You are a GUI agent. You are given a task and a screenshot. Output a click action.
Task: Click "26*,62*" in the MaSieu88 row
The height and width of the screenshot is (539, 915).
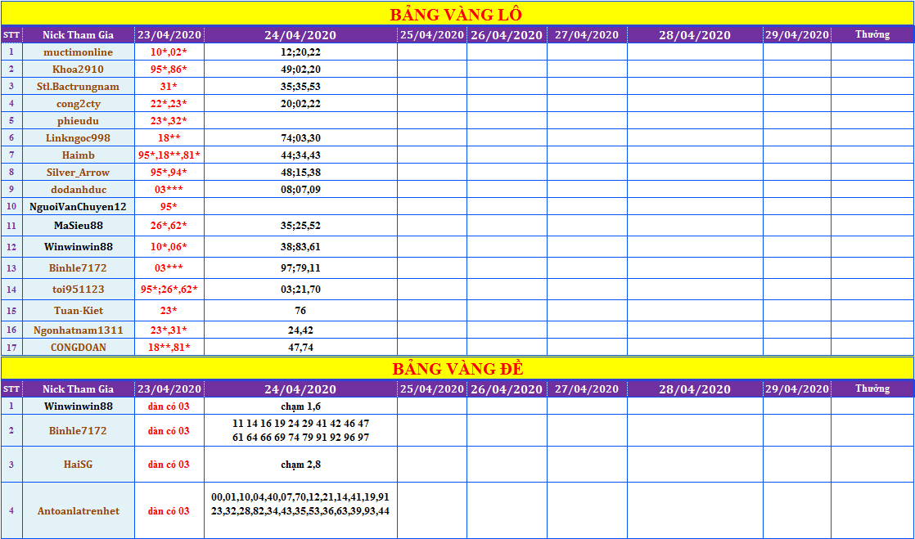(169, 226)
